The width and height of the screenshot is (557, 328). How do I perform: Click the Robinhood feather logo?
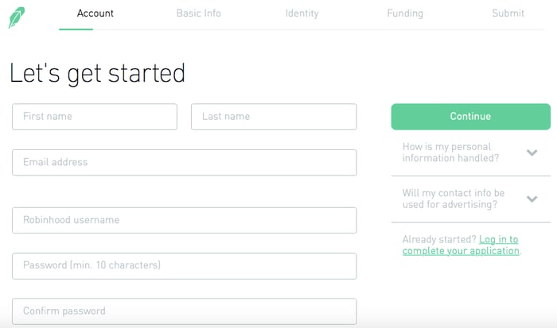pyautogui.click(x=17, y=17)
